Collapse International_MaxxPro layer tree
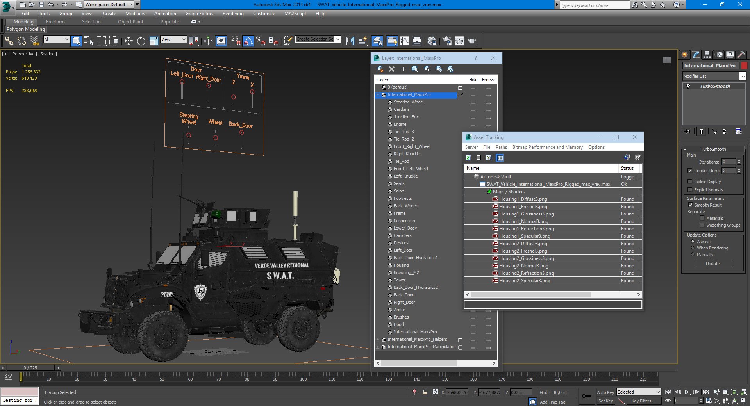Screen dimensions: 750x406 [x=377, y=95]
